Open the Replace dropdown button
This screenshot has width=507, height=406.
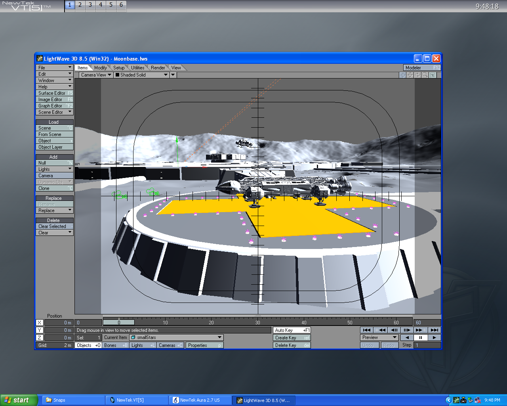pyautogui.click(x=55, y=211)
